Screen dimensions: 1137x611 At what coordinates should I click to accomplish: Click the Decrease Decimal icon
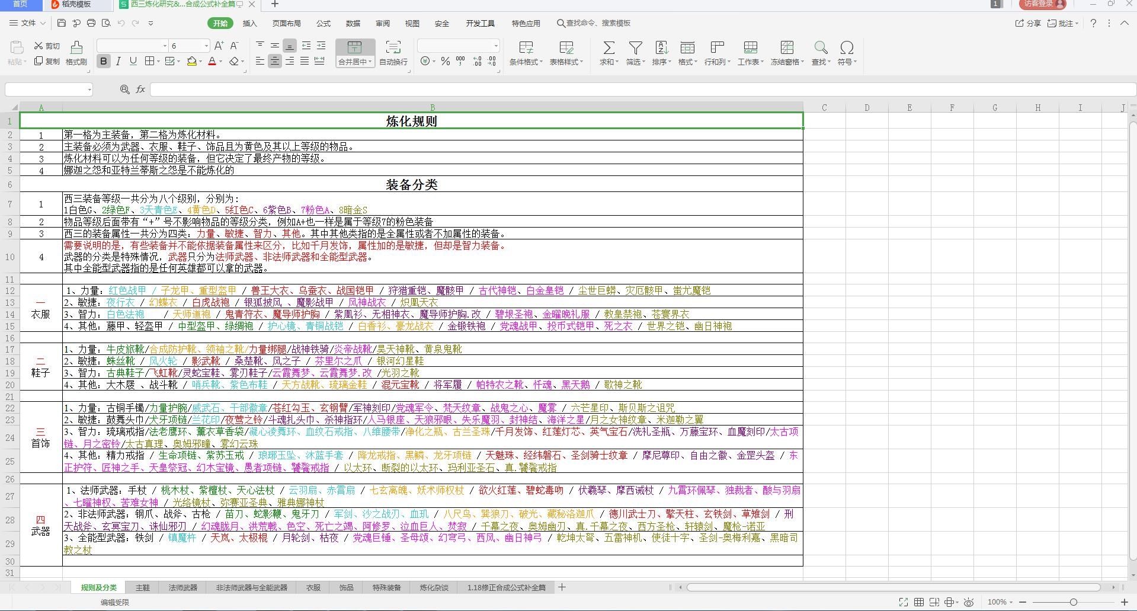coord(492,61)
